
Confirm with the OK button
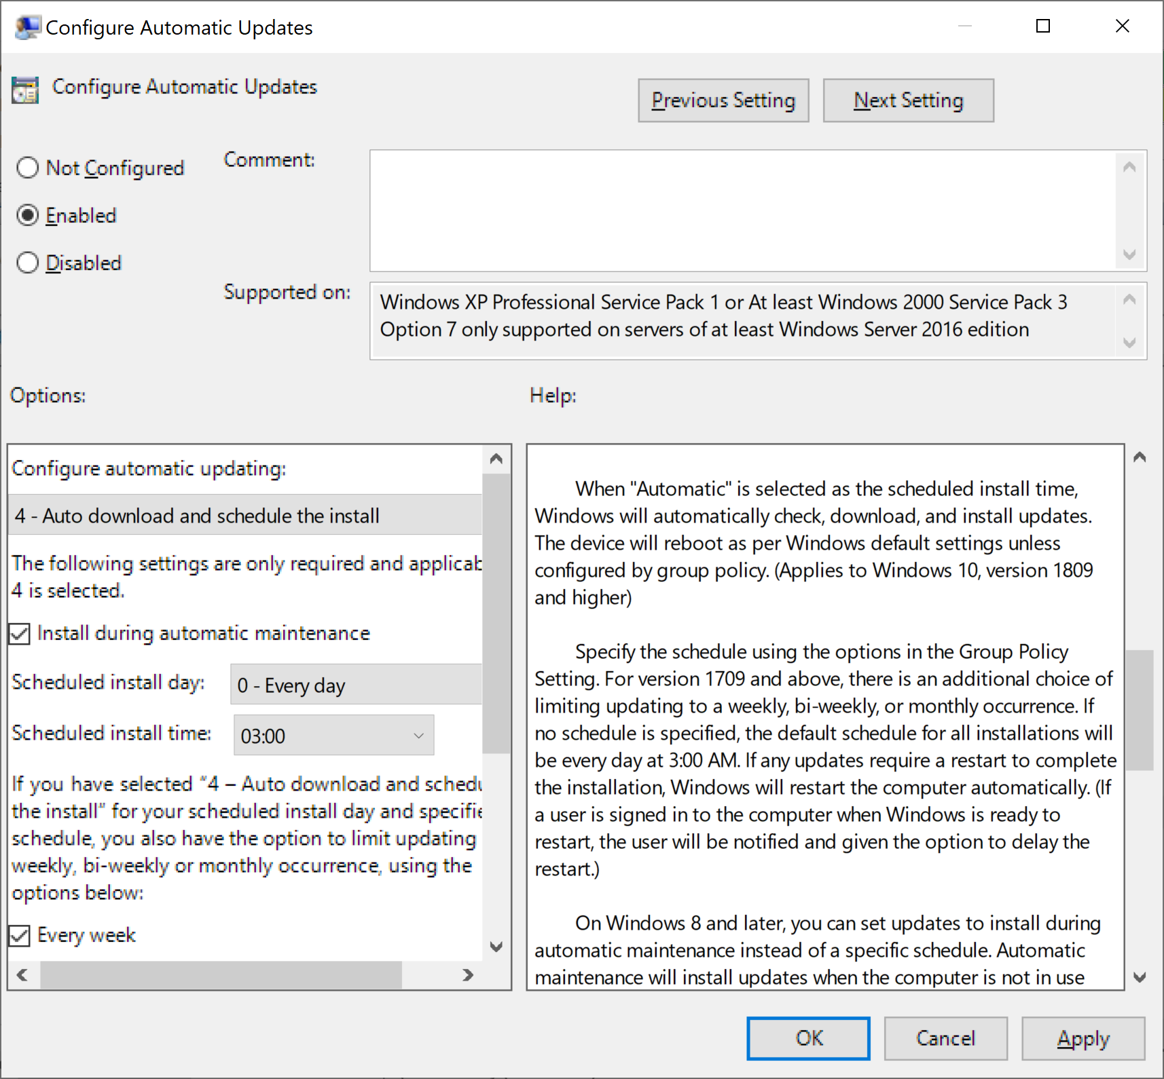(x=808, y=1038)
